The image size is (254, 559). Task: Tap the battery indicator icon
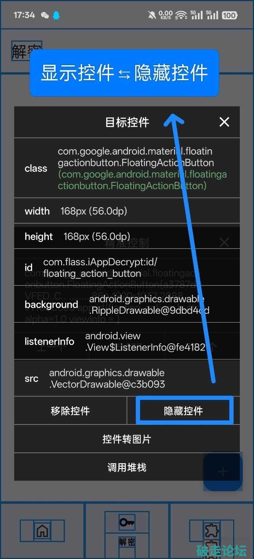[229, 15]
